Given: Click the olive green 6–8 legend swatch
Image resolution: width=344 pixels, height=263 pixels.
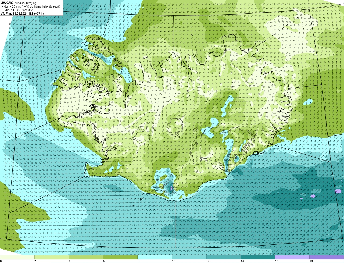Looking at the screenshot, I should click(120, 257).
